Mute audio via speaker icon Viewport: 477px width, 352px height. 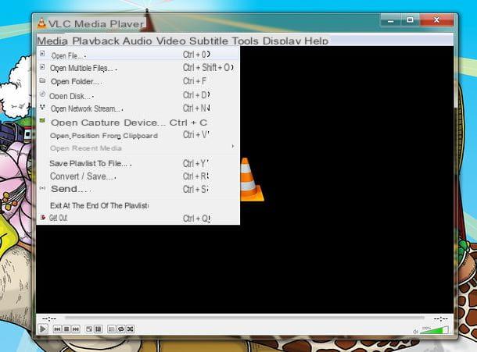click(x=415, y=332)
